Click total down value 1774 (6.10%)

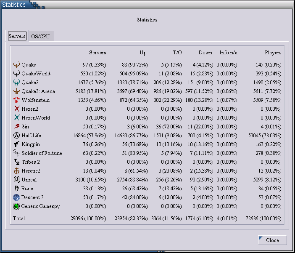[x=199, y=218]
